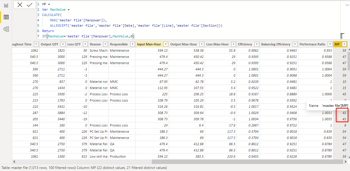Image resolution: width=350 pixels, height=171 pixels.
Task: Open the Loss QTY column filter dropdown
Action: coord(85,44)
